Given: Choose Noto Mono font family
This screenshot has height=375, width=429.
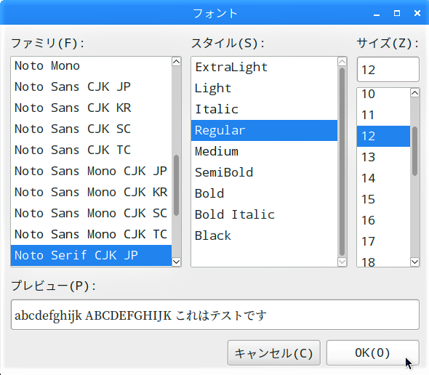Looking at the screenshot, I should [91, 65].
